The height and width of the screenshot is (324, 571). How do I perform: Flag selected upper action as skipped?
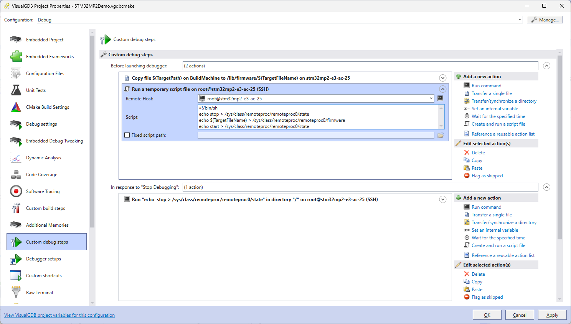[x=487, y=176]
